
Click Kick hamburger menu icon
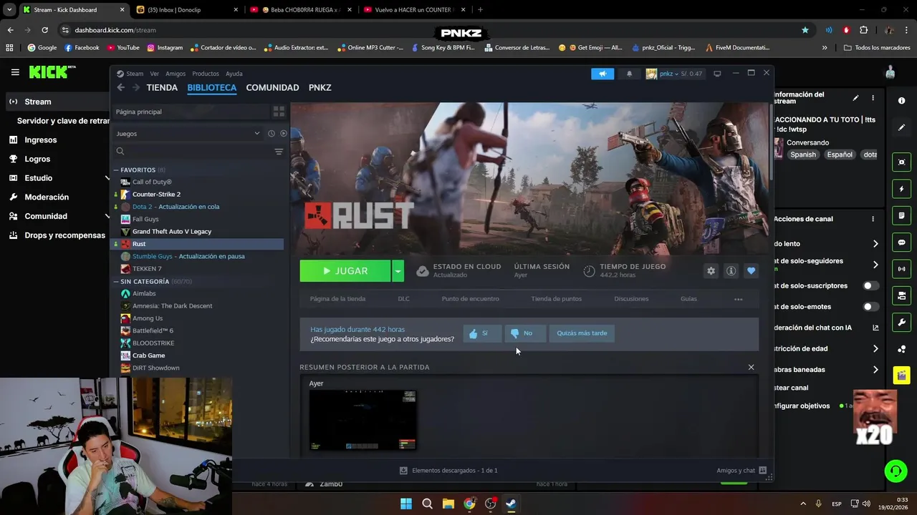15,72
